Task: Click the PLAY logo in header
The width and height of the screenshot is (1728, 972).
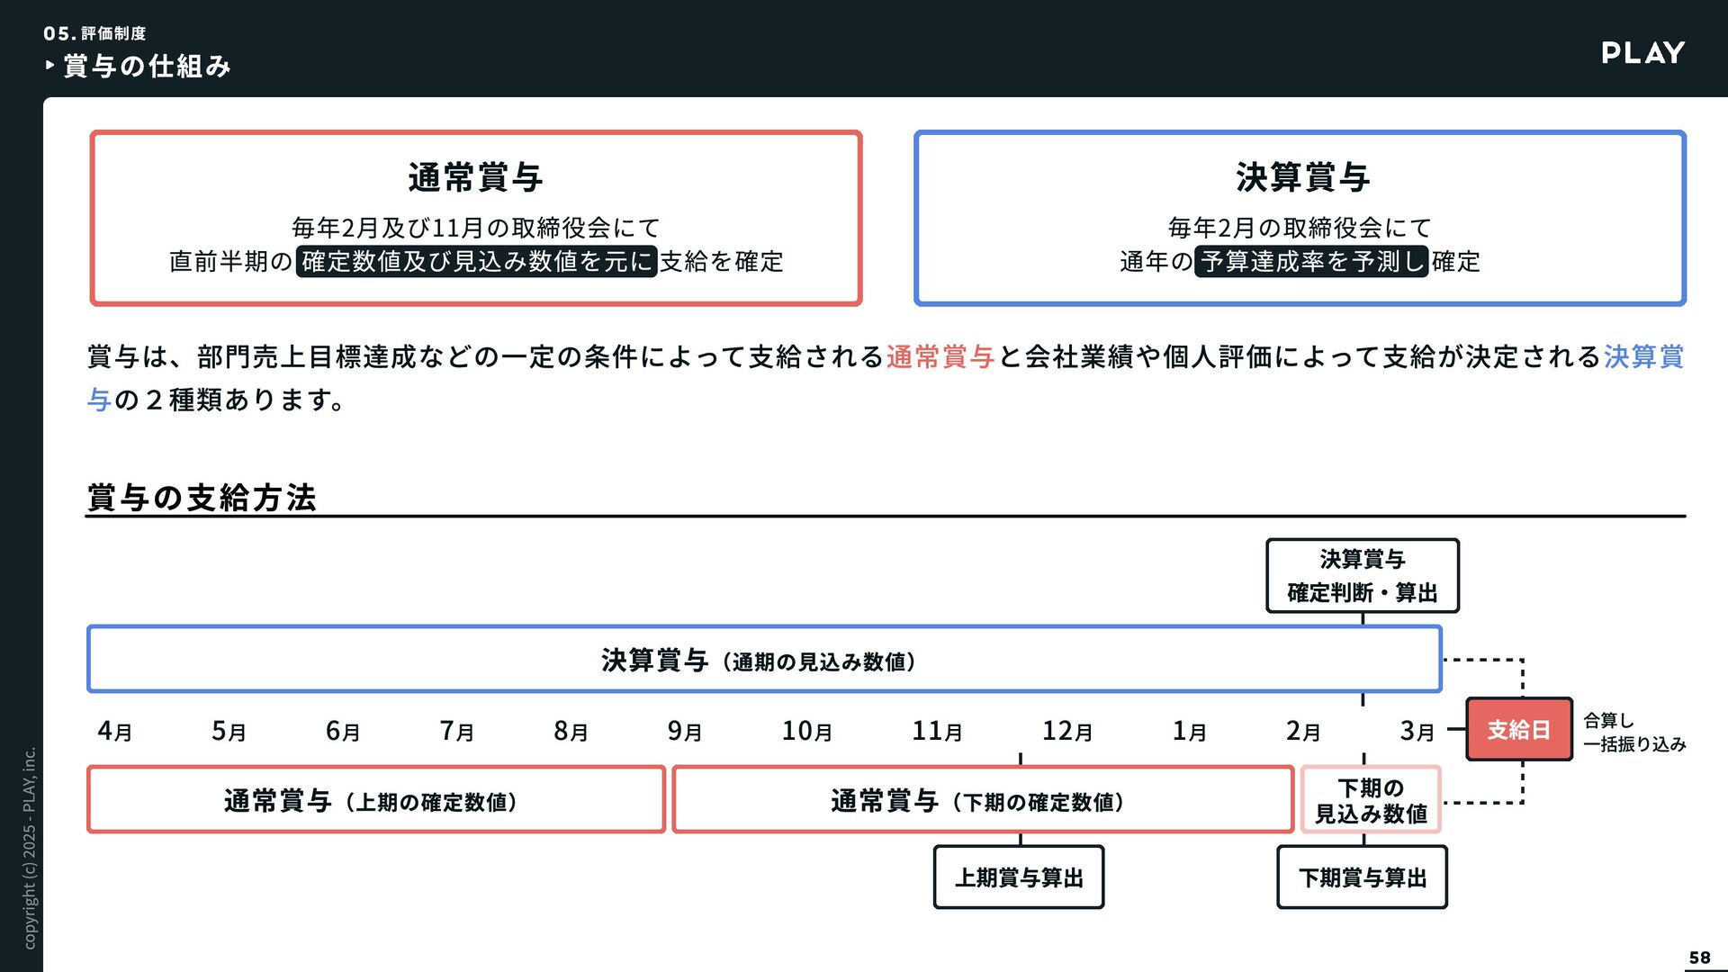Action: coord(1642,53)
